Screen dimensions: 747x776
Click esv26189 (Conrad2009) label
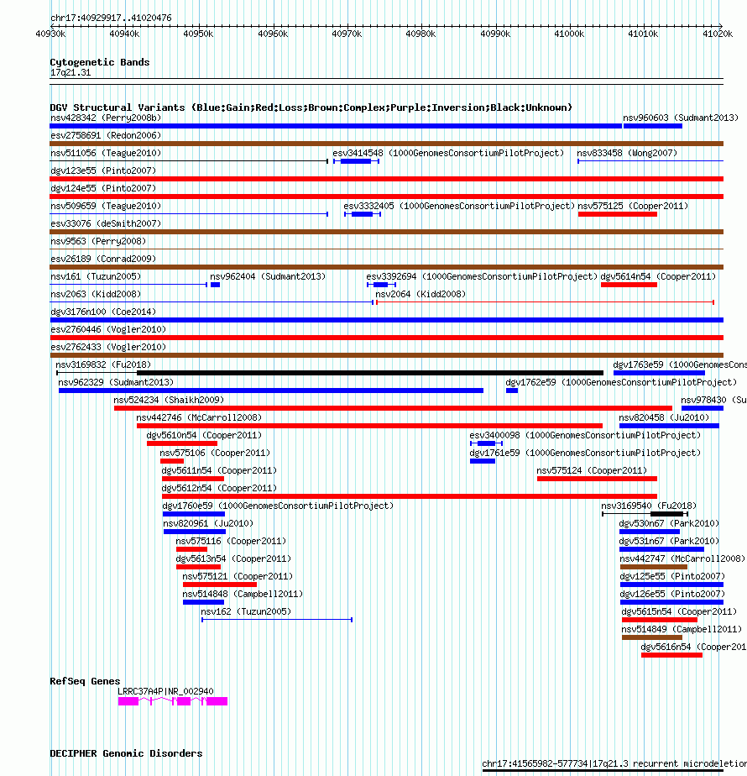click(x=103, y=259)
